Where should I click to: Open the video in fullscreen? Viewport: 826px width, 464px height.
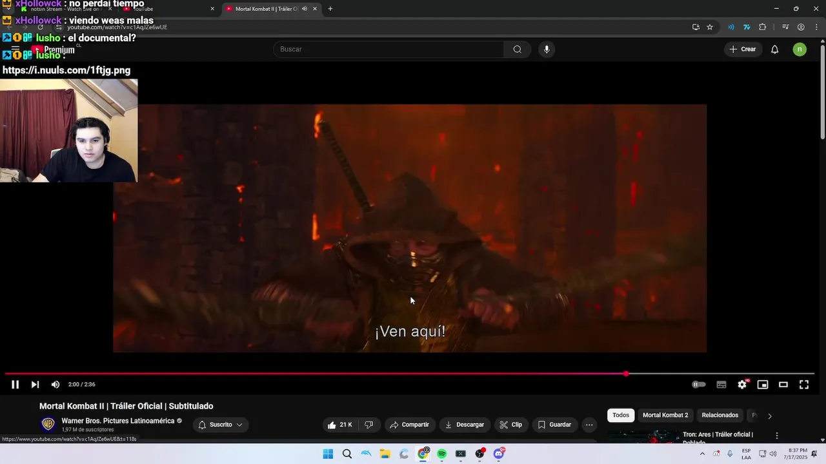(x=804, y=385)
